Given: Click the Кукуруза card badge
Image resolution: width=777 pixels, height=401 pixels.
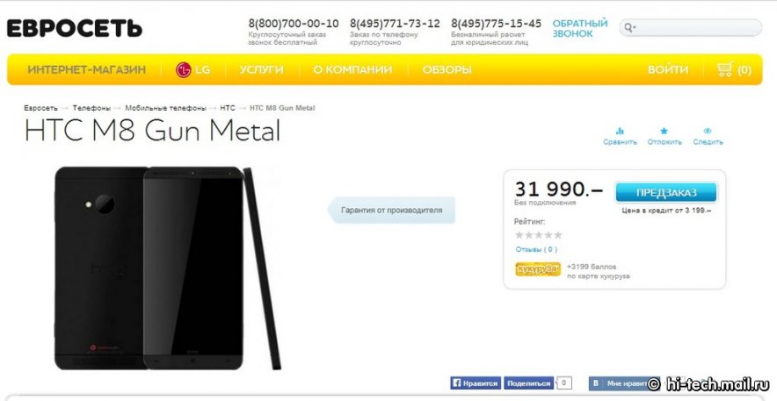Looking at the screenshot, I should (x=538, y=269).
